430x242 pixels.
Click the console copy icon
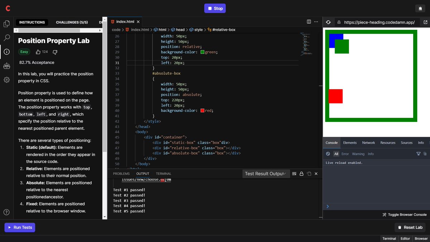point(425,154)
